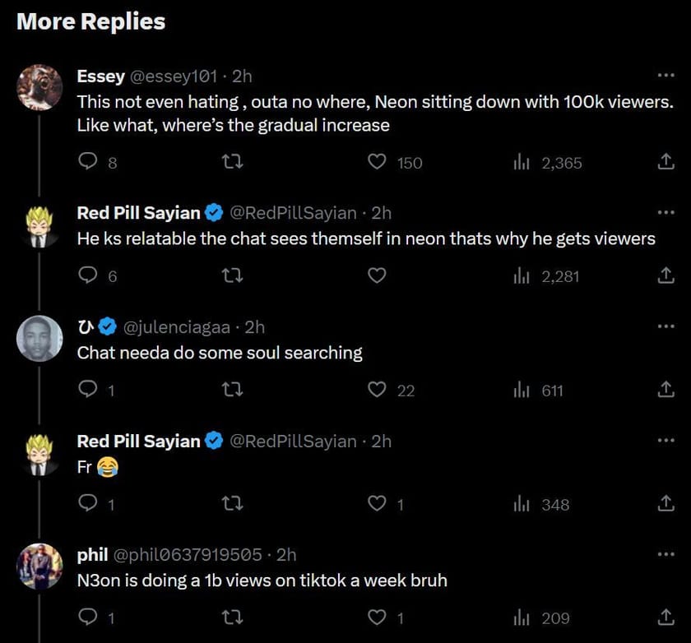
Task: Select the reply icon under julenciagaa's comment
Action: tap(88, 390)
